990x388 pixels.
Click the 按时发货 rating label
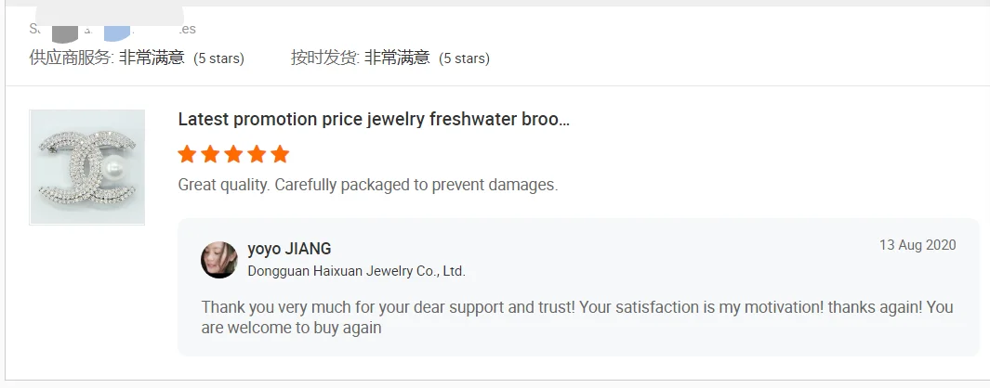(324, 58)
